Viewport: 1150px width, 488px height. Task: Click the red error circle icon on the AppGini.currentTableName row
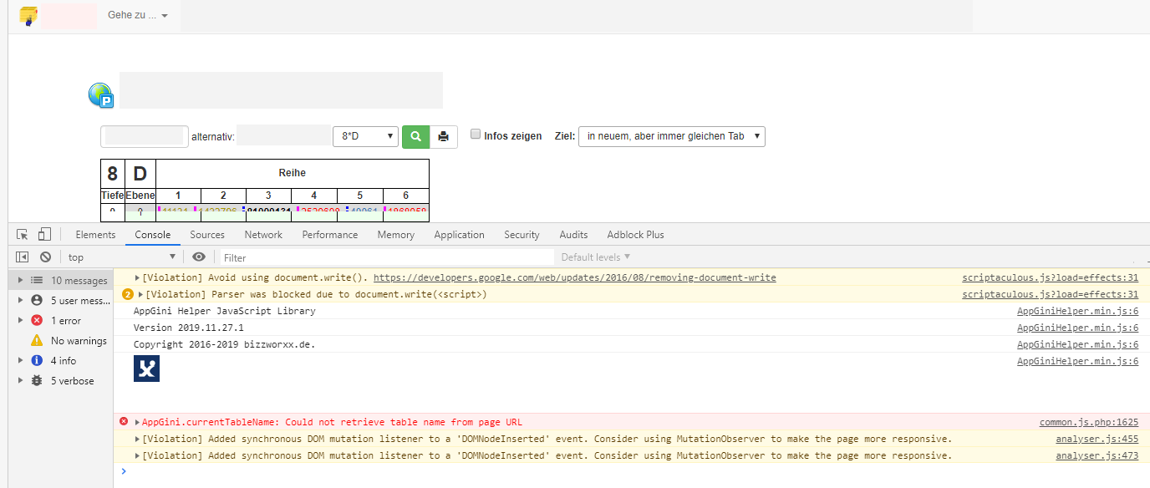pyautogui.click(x=124, y=422)
